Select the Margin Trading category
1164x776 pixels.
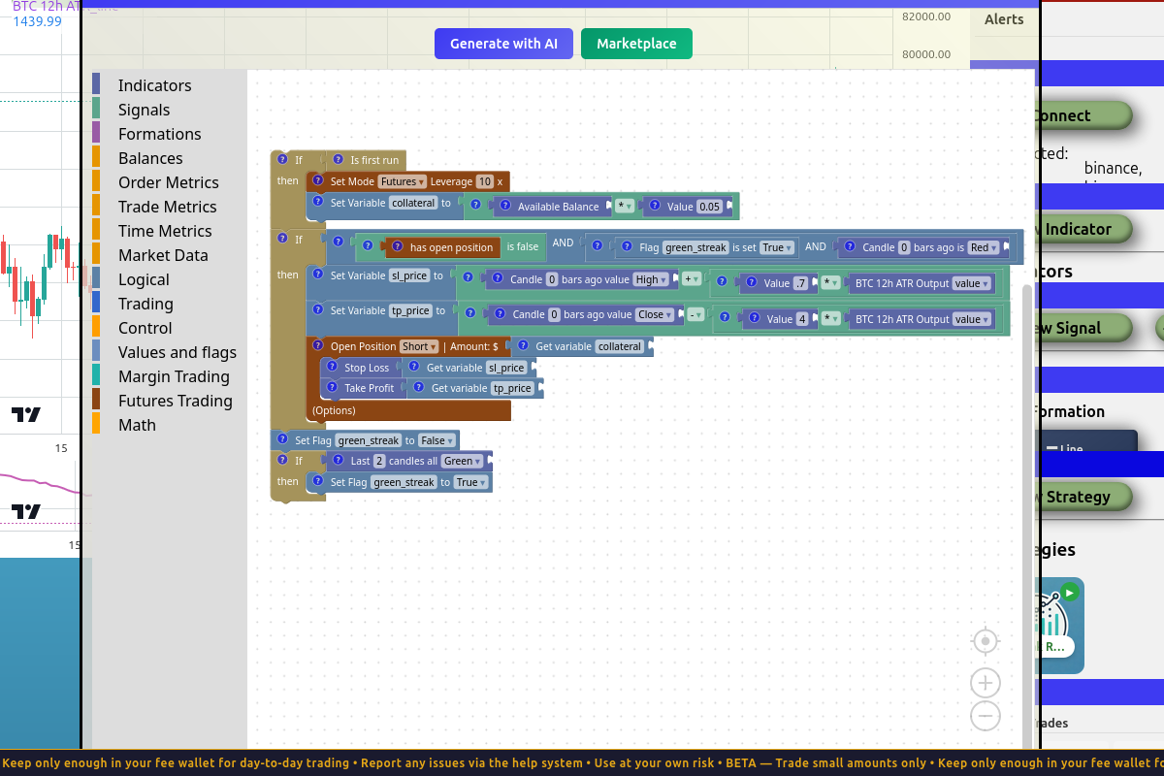(174, 376)
